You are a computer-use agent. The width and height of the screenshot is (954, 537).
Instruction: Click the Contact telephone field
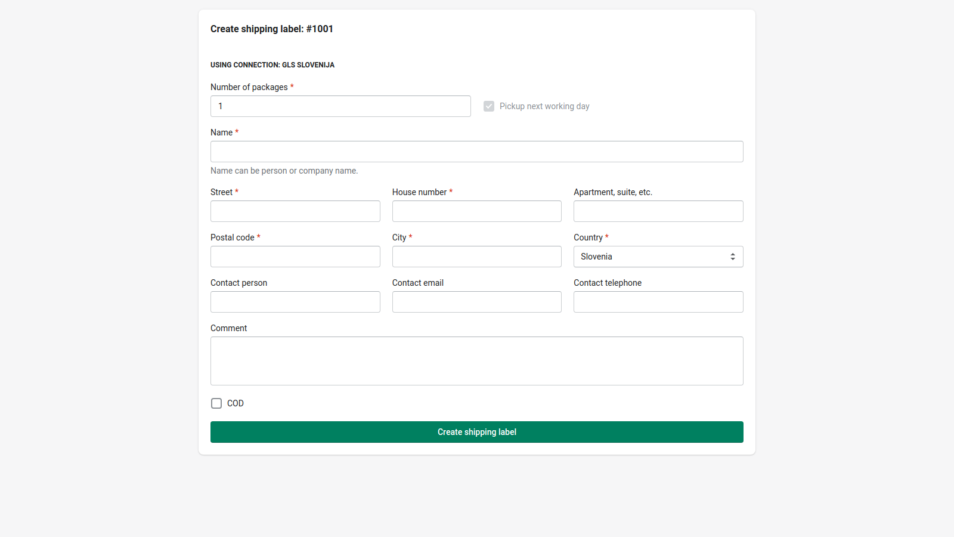[658, 302]
